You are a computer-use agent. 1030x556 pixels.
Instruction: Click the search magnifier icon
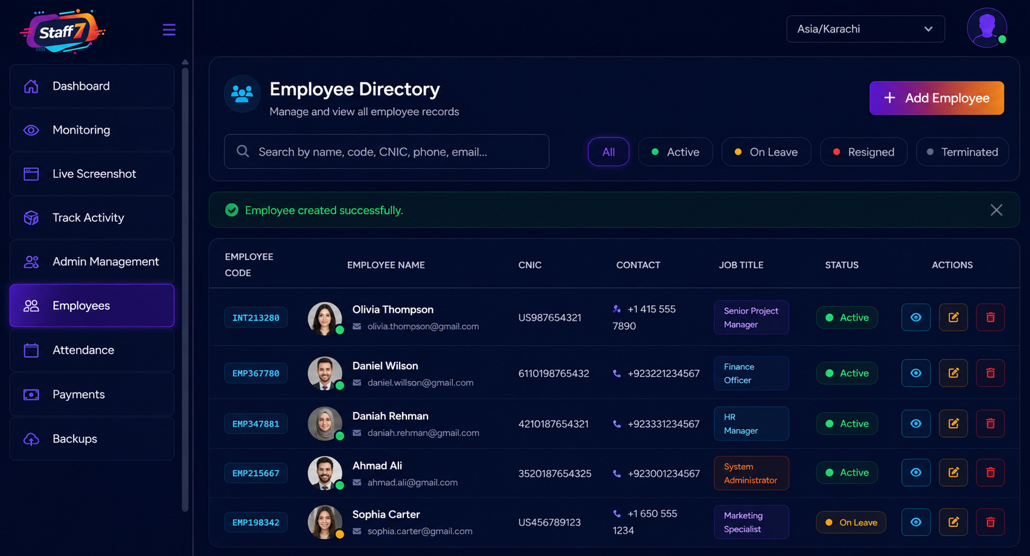(x=243, y=151)
